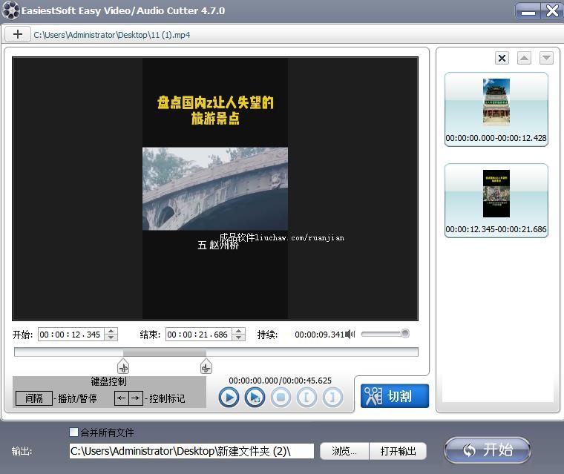
Task: Click the add file plus button
Action: click(18, 34)
